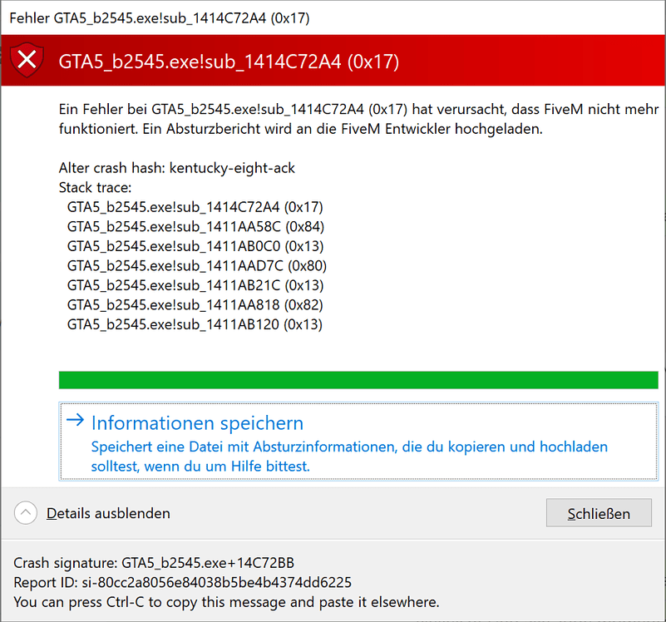This screenshot has width=666, height=622.
Task: Click the error icon in the red banner
Action: (25, 60)
